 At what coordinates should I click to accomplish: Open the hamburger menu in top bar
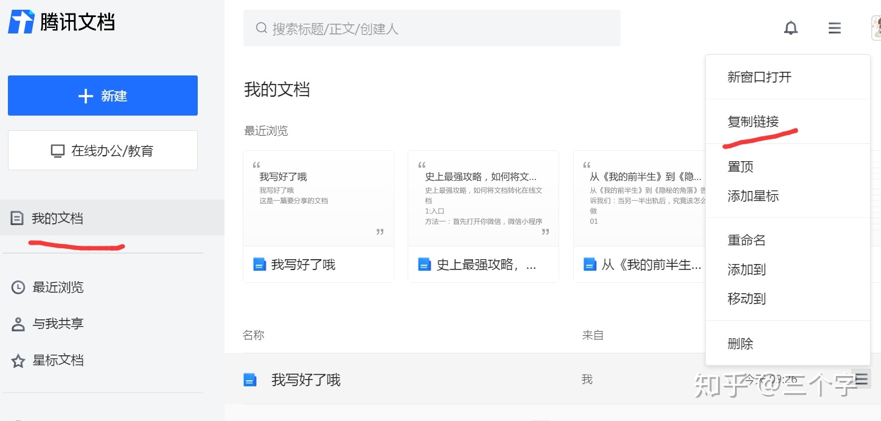(x=834, y=28)
